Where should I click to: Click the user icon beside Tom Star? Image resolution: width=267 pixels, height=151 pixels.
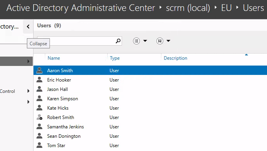coord(39,145)
